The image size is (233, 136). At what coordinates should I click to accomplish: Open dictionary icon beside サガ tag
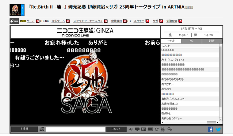[x=161, y=21]
